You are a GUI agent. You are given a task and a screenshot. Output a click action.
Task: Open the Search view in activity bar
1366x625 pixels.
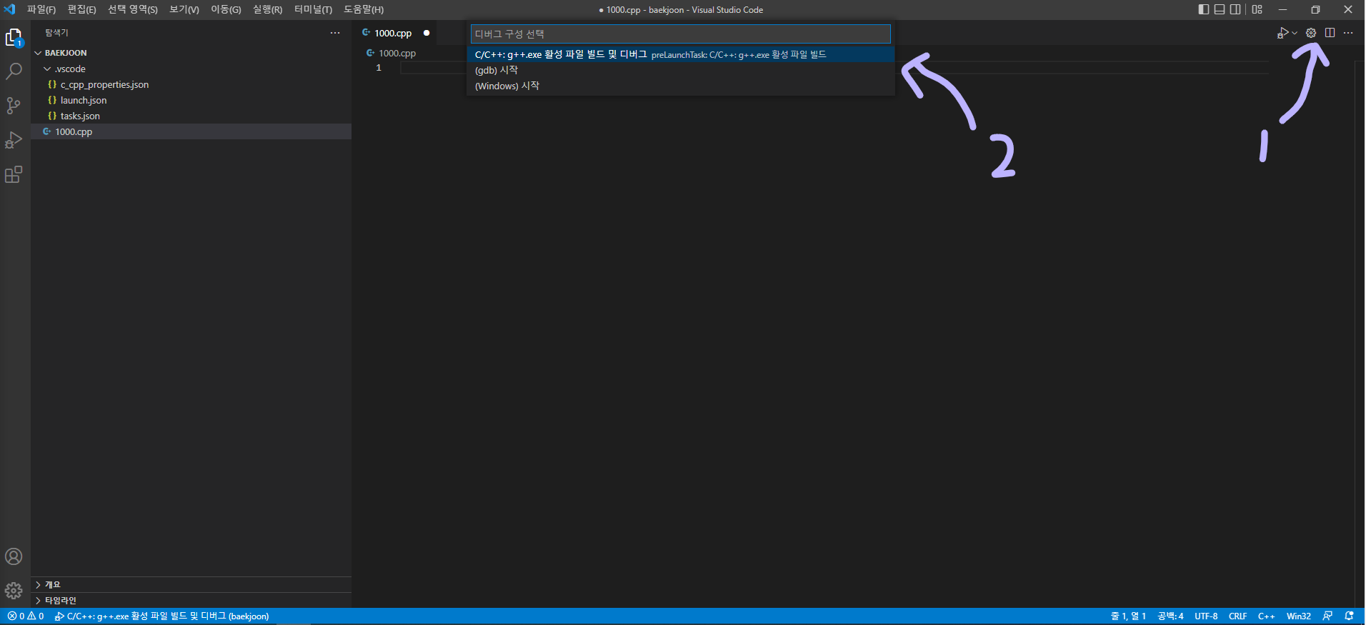tap(14, 71)
